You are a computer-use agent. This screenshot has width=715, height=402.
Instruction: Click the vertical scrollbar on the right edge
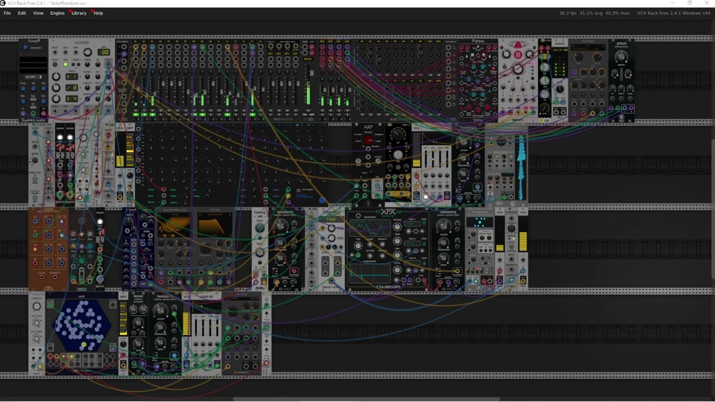712,208
